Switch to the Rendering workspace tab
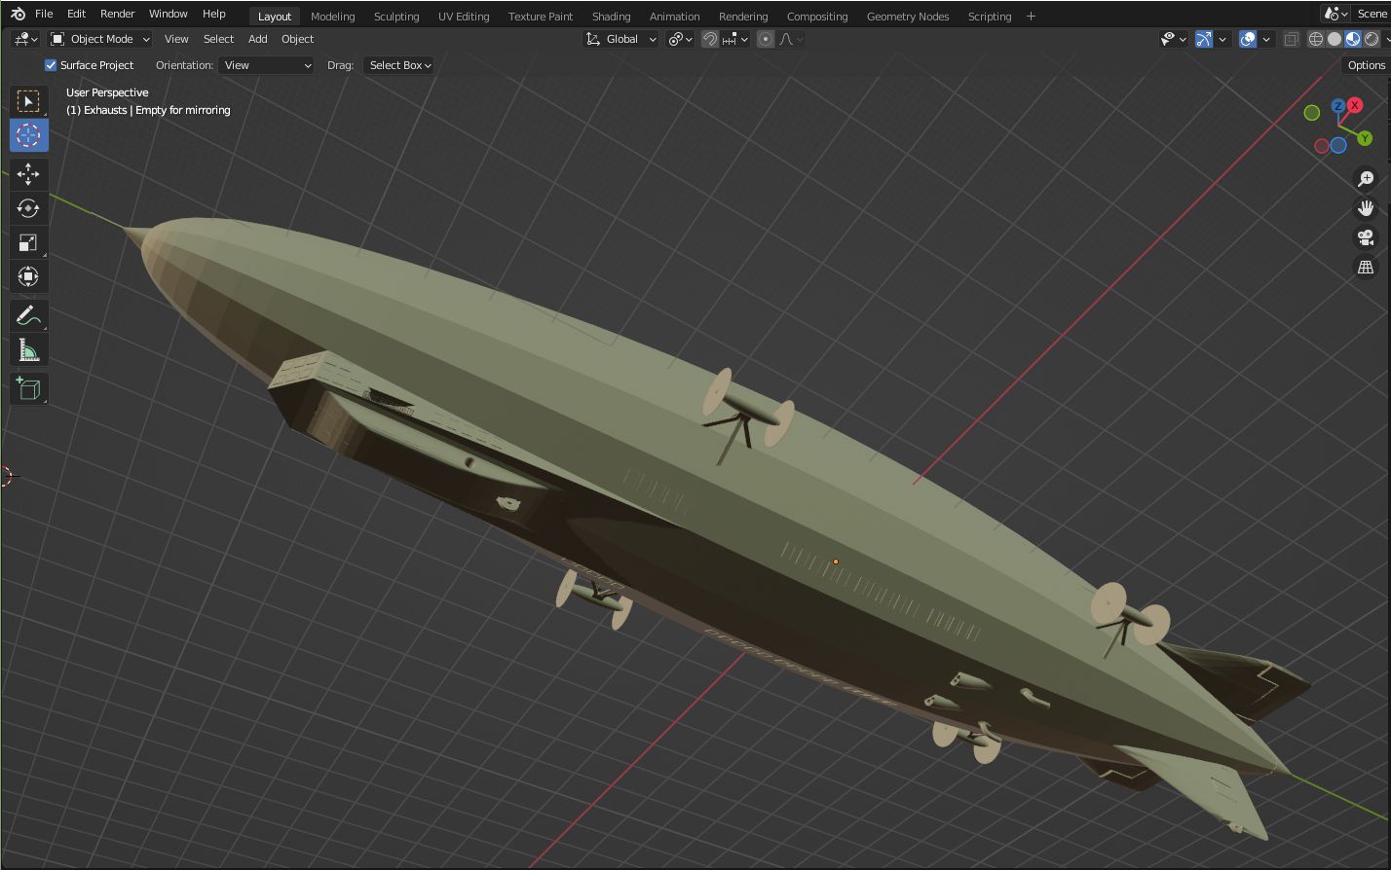The image size is (1391, 870). coord(743,17)
